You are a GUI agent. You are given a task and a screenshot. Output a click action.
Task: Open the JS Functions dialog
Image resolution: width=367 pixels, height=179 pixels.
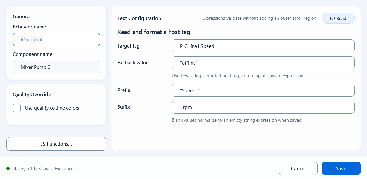(56, 144)
